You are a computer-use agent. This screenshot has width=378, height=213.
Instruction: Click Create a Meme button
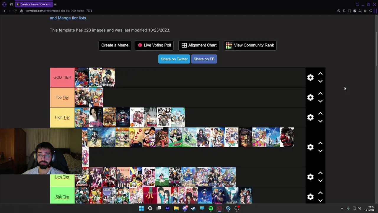pyautogui.click(x=115, y=45)
